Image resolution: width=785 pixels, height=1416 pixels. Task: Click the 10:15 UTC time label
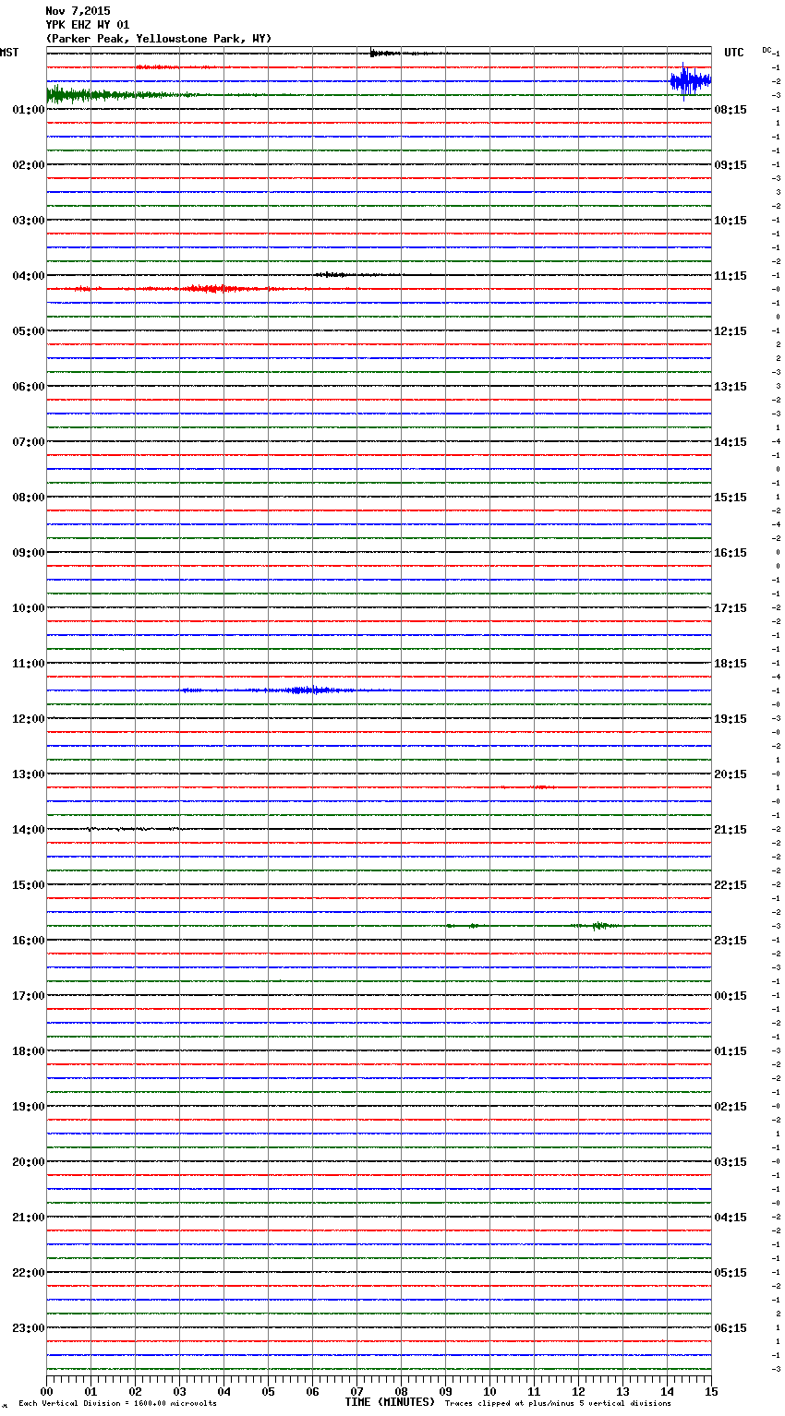pyautogui.click(x=731, y=220)
